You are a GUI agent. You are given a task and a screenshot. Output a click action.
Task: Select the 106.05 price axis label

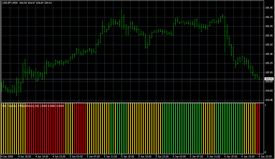pos(269,26)
